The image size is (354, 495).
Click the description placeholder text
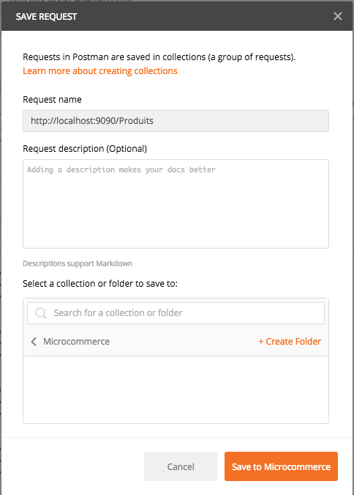coord(121,169)
